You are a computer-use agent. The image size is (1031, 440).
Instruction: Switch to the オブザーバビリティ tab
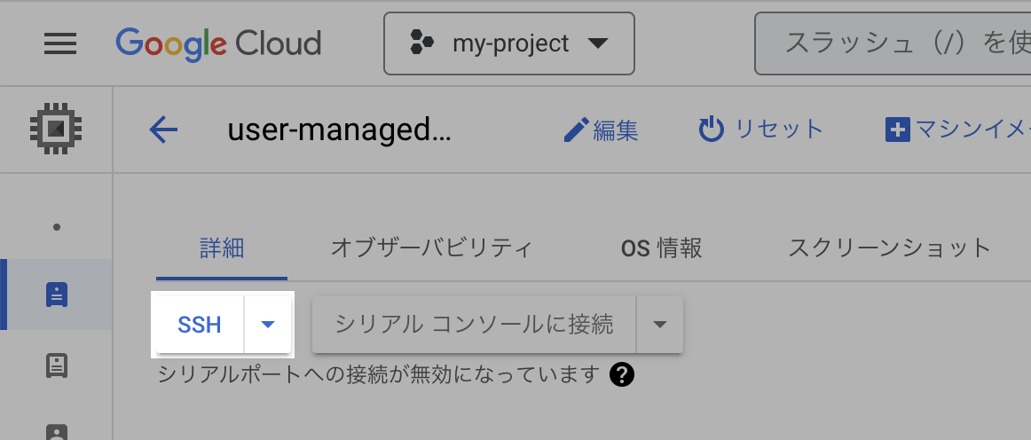(431, 247)
